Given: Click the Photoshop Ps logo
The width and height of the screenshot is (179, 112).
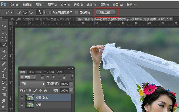Looking at the screenshot, I should (x=3, y=4).
